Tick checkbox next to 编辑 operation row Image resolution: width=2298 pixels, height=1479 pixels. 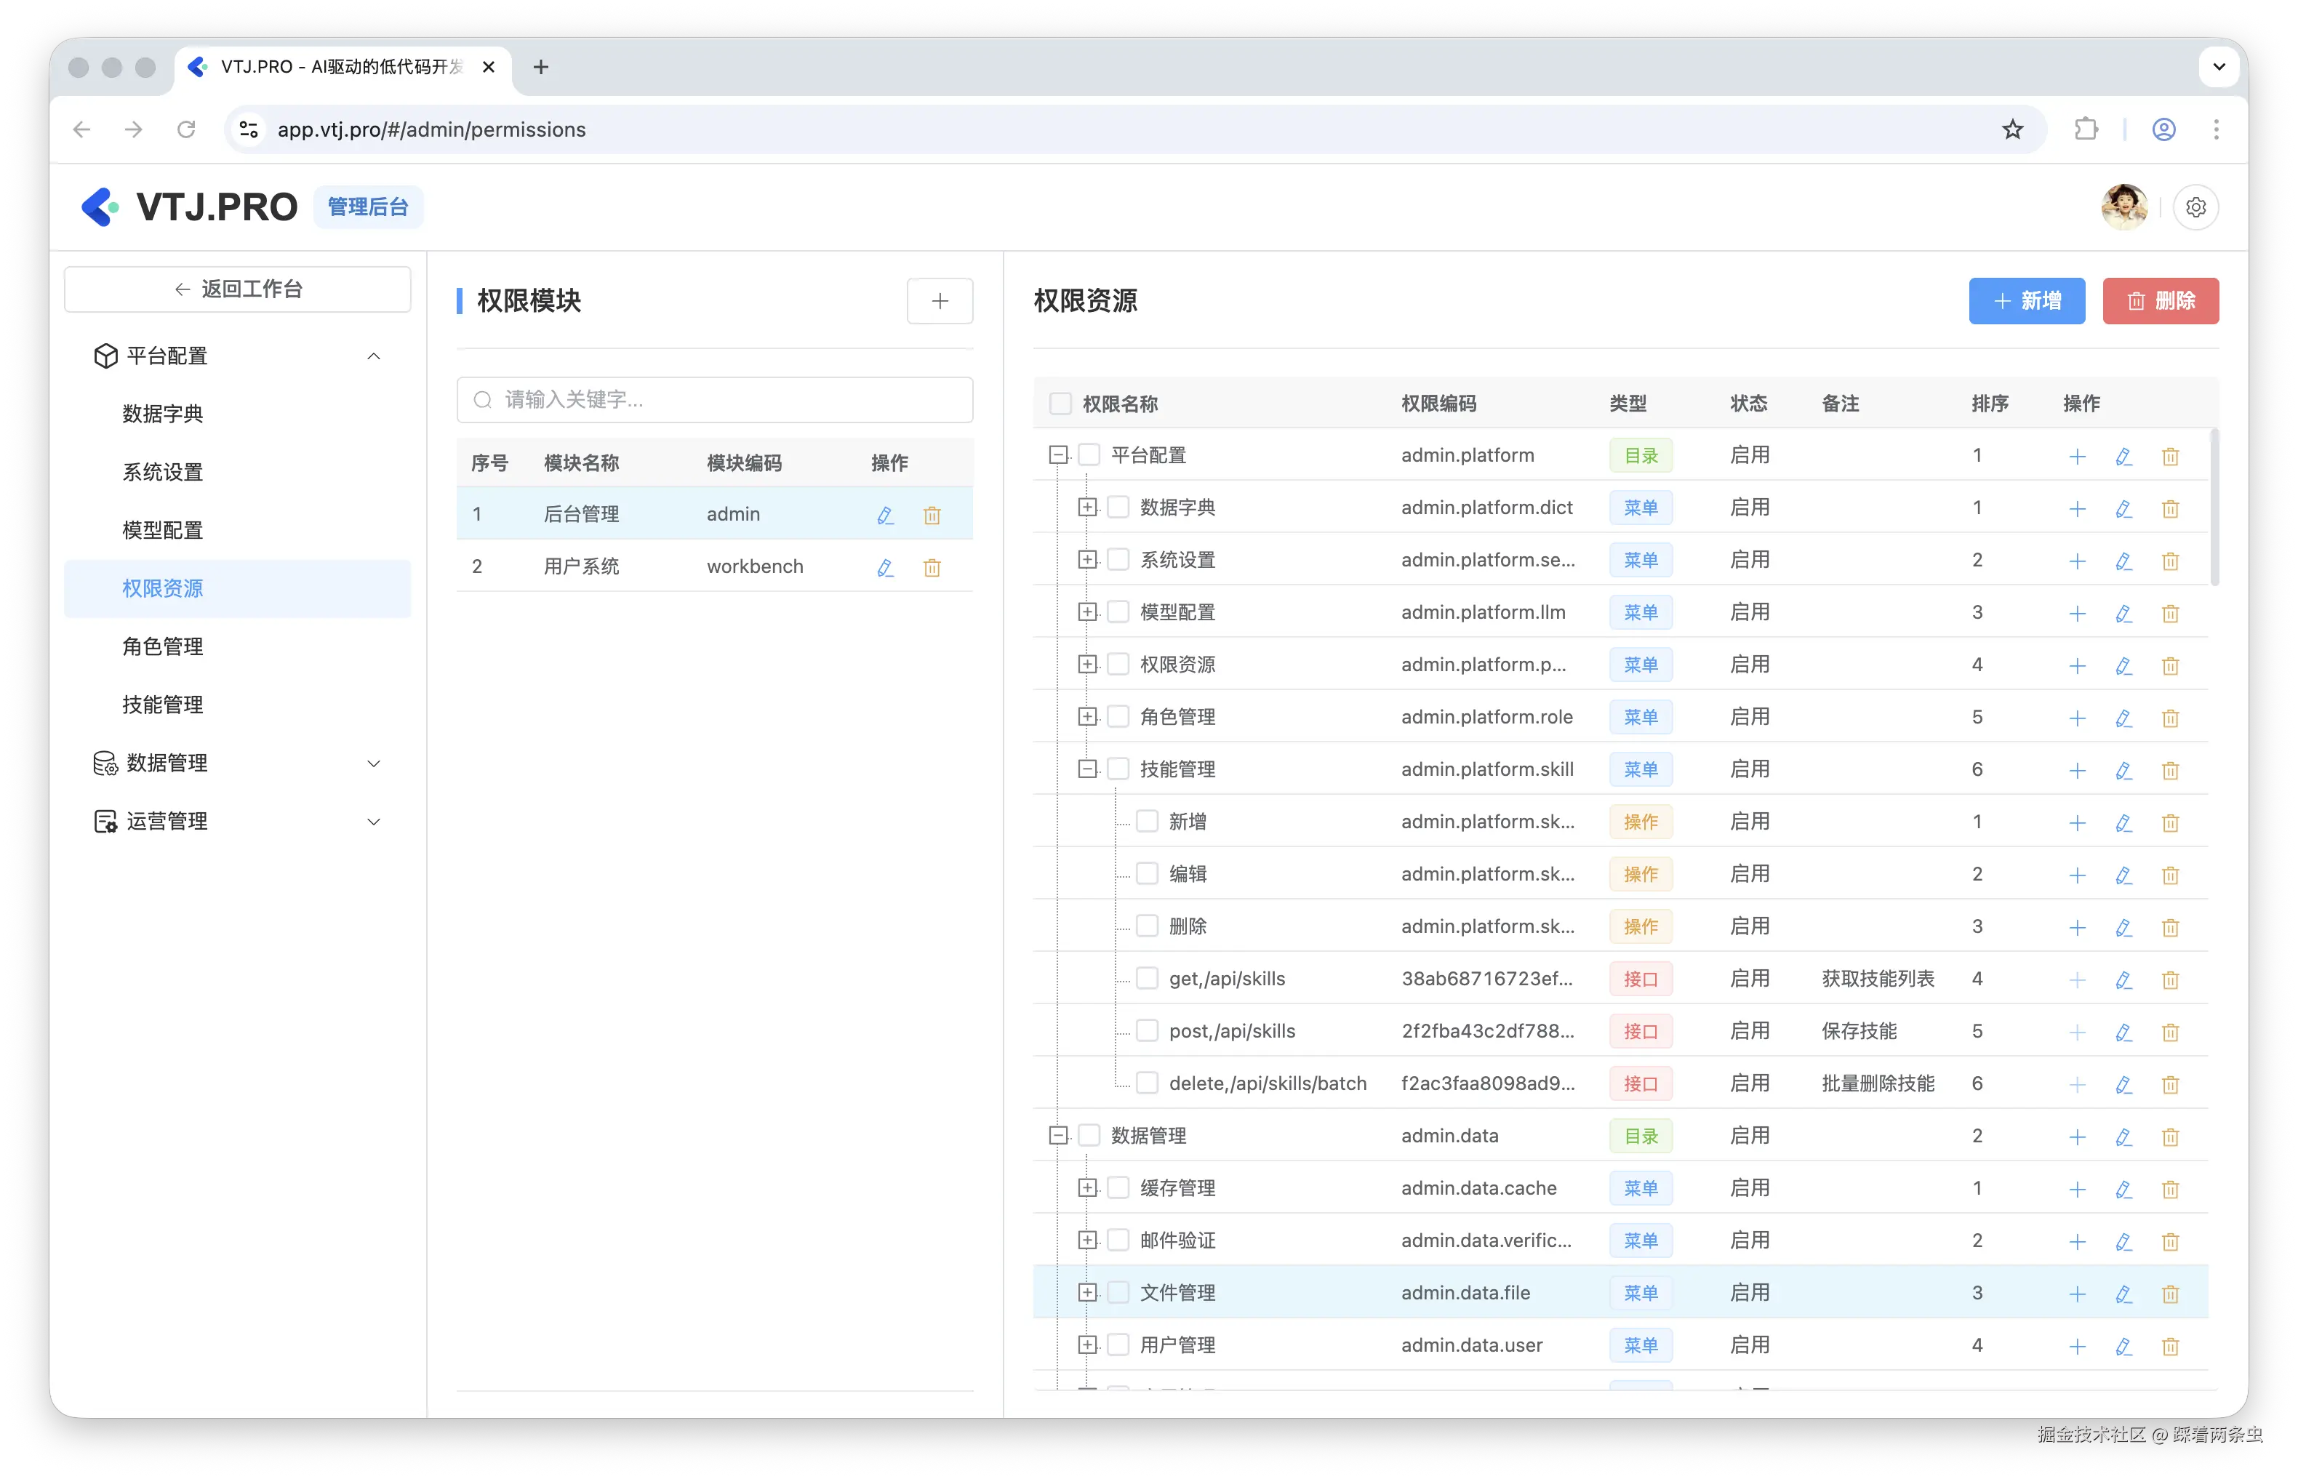pos(1147,874)
